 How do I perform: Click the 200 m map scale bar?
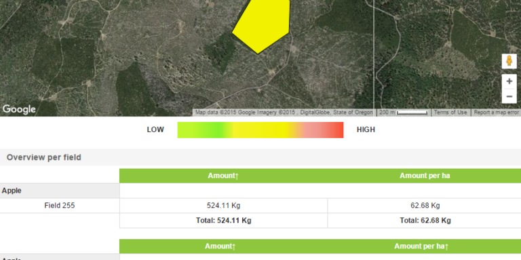coord(404,112)
